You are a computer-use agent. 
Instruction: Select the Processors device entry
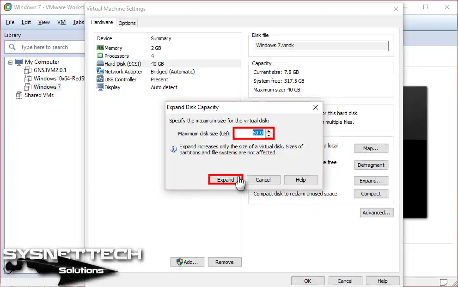click(115, 55)
